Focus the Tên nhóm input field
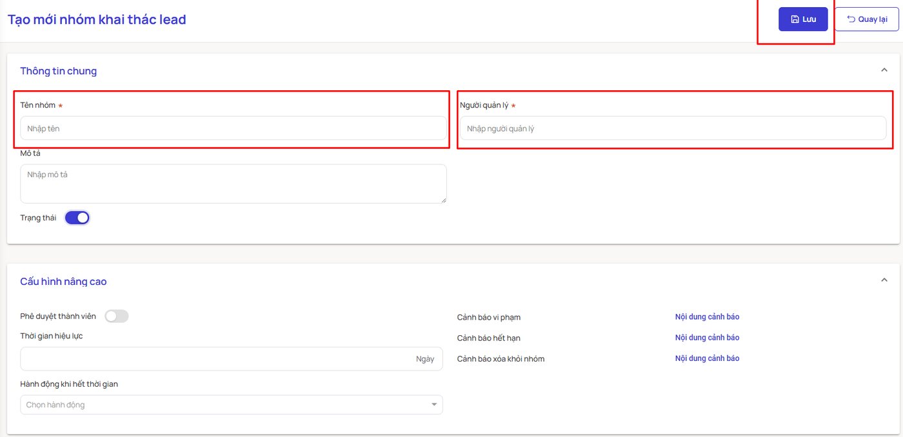This screenshot has height=437, width=903. 233,128
